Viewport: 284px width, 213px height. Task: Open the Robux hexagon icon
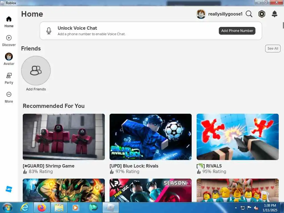coord(262,14)
